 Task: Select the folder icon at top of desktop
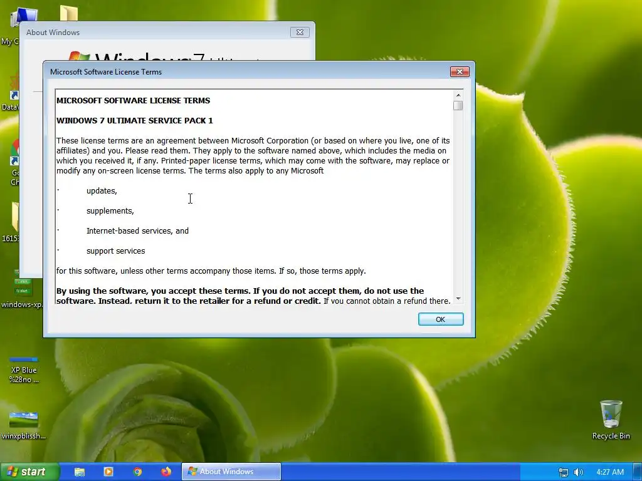click(68, 14)
